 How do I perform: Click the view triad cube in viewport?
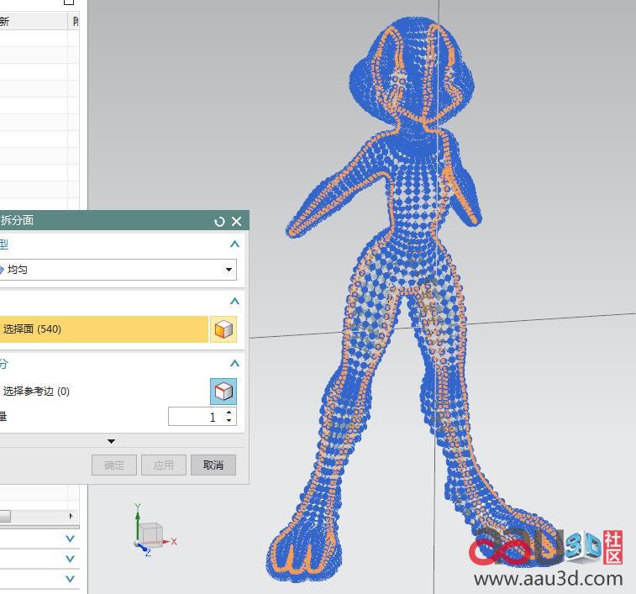pos(151,534)
